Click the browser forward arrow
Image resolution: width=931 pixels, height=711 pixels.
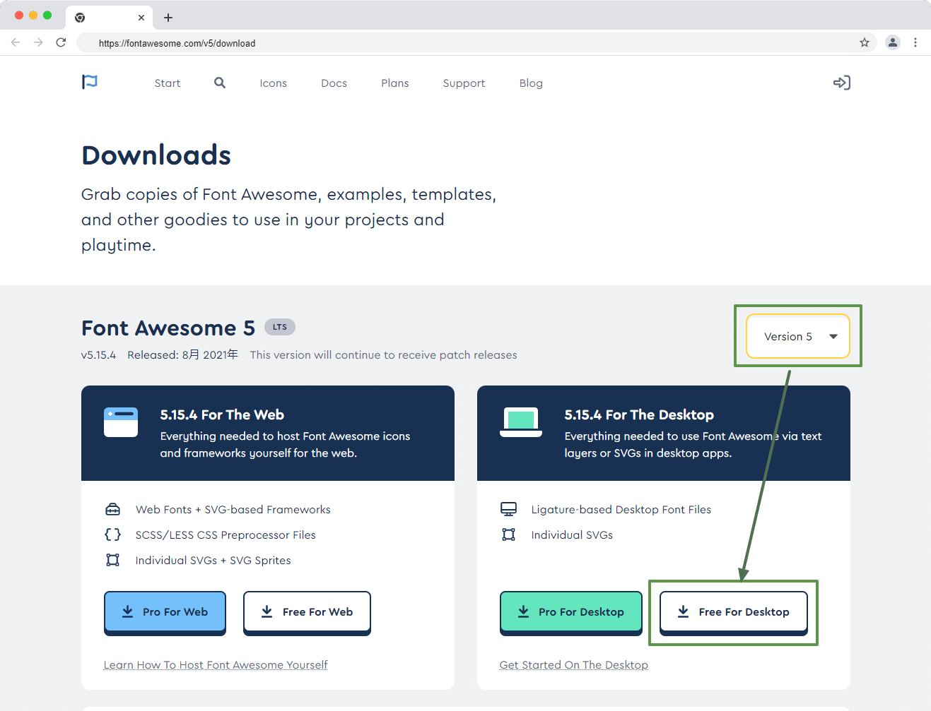[x=38, y=42]
